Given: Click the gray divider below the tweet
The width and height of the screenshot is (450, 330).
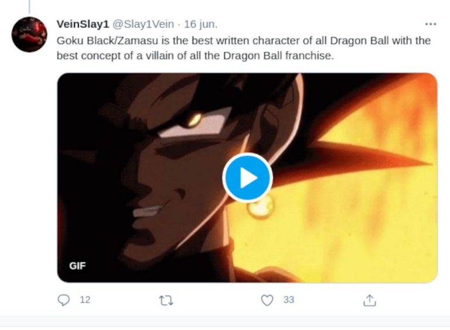Looking at the screenshot, I should click(225, 321).
